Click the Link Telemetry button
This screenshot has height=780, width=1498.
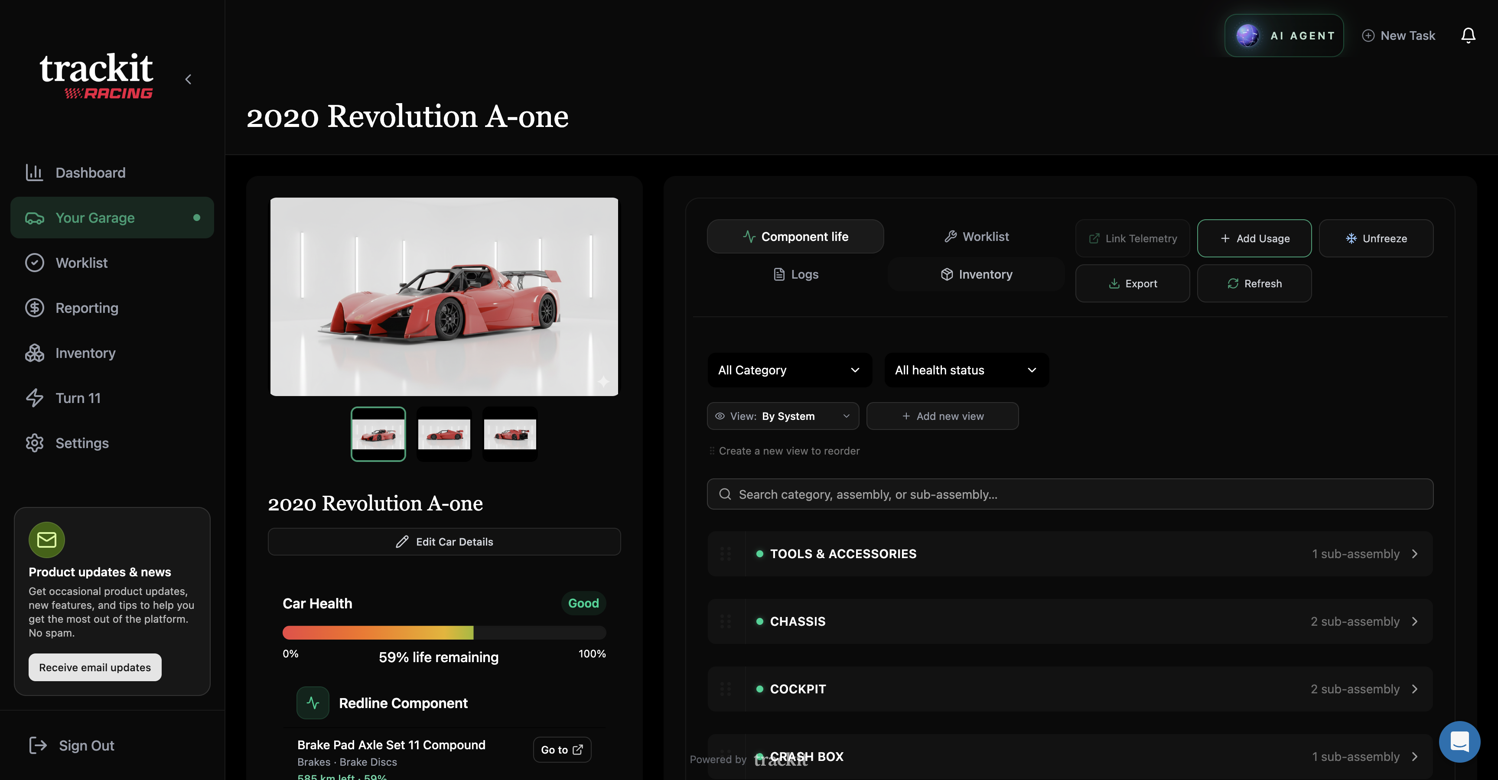pos(1132,238)
